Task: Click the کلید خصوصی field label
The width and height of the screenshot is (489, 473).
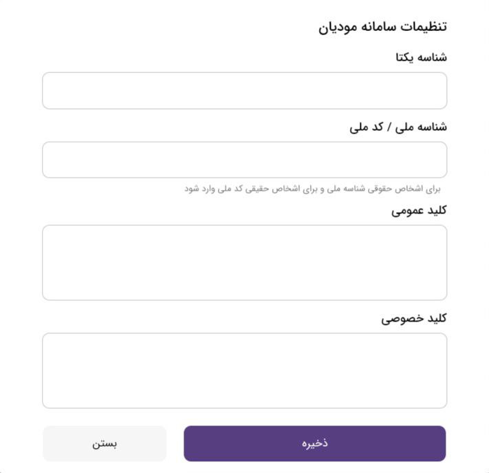Action: [413, 319]
